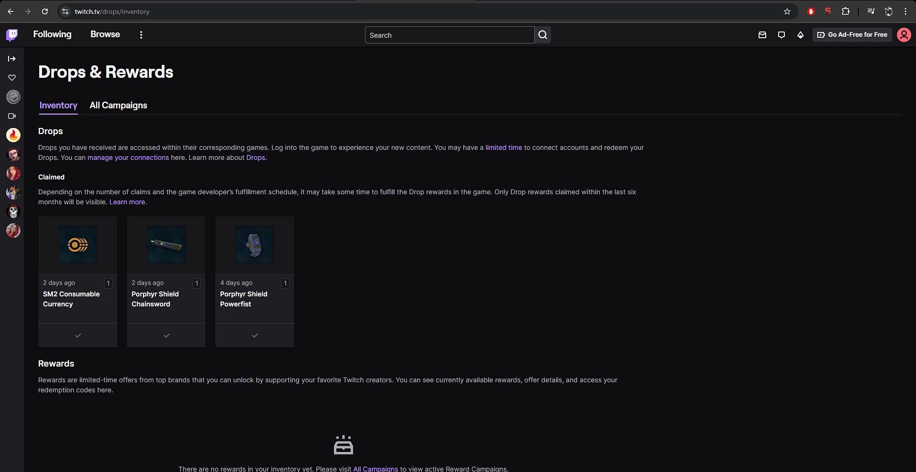Click SM2 Consumable Currency claimed checkmark
This screenshot has width=916, height=472.
point(78,336)
